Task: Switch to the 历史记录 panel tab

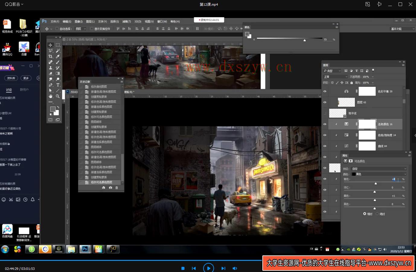Action: (x=85, y=82)
